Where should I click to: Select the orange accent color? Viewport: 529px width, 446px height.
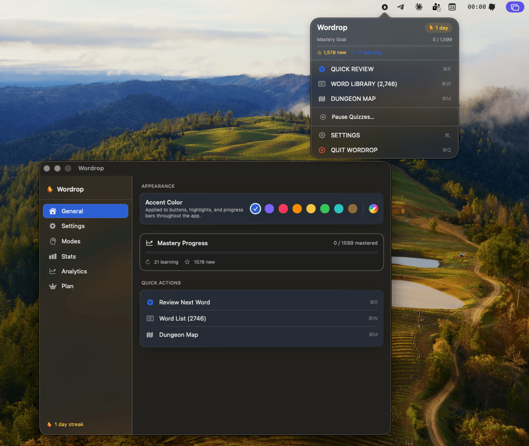[297, 209]
